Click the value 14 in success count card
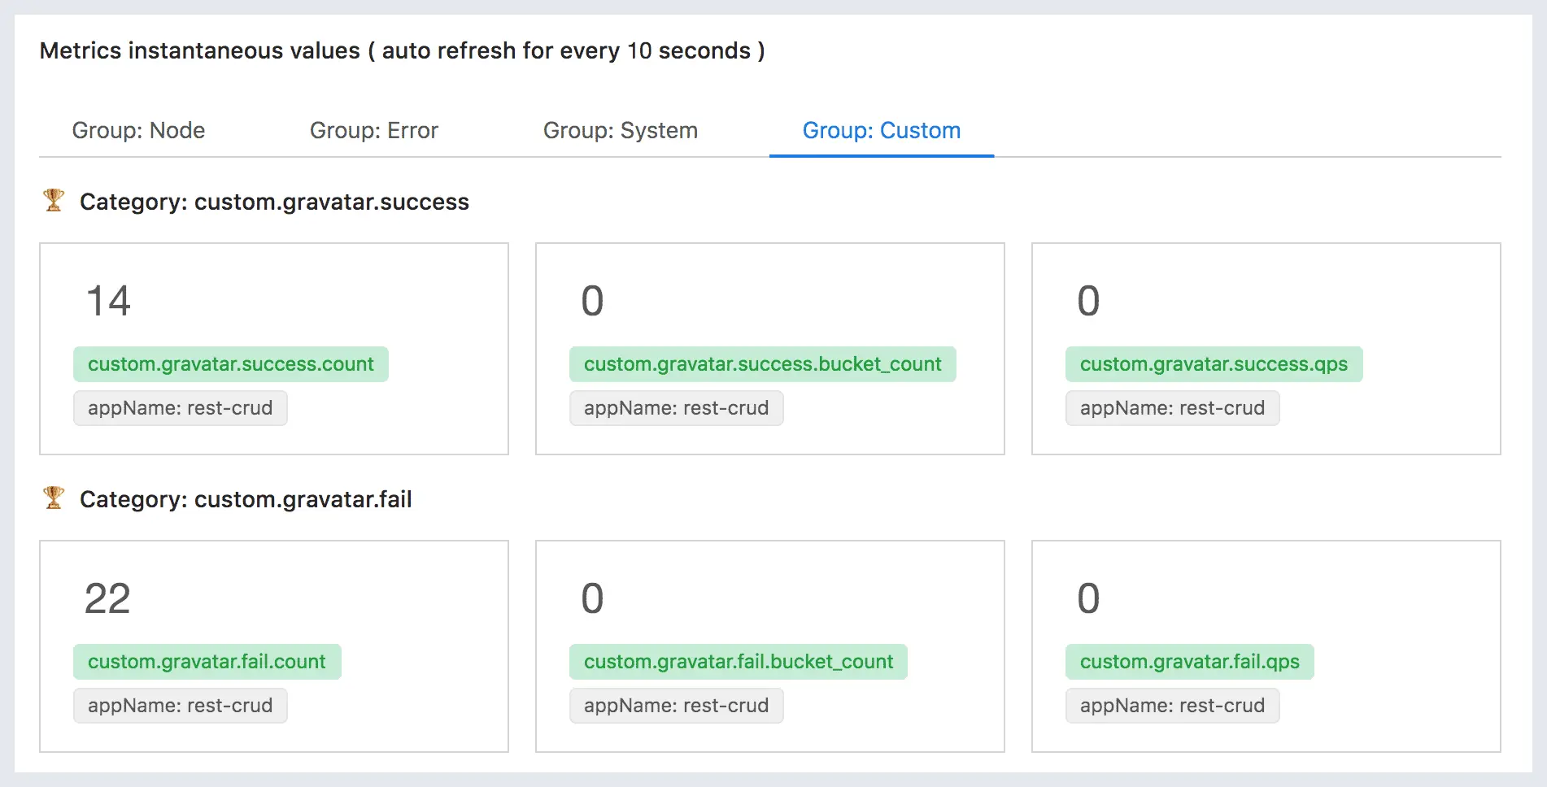 point(108,301)
